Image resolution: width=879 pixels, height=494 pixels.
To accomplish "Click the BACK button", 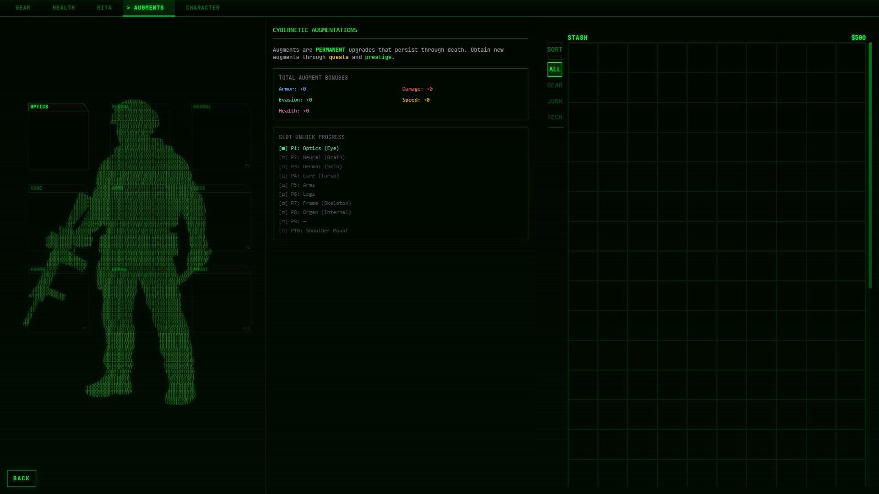I will click(x=22, y=478).
